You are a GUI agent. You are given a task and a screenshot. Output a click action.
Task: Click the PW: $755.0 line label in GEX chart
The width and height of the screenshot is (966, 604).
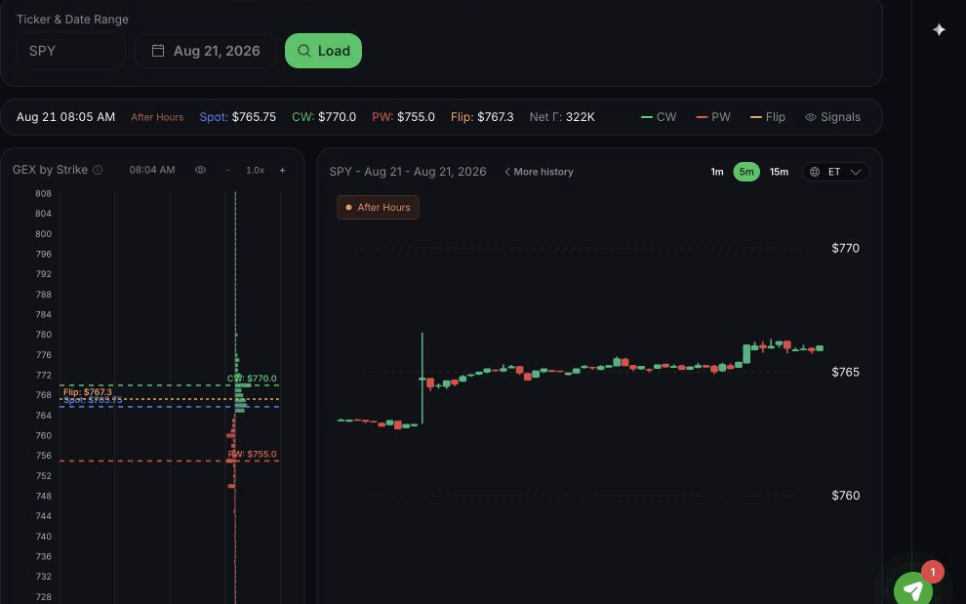pyautogui.click(x=252, y=455)
